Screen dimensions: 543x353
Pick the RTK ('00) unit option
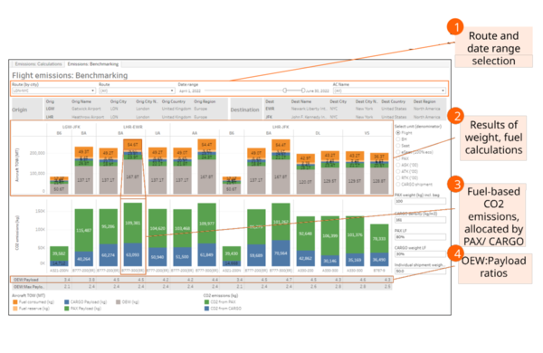tap(398, 177)
